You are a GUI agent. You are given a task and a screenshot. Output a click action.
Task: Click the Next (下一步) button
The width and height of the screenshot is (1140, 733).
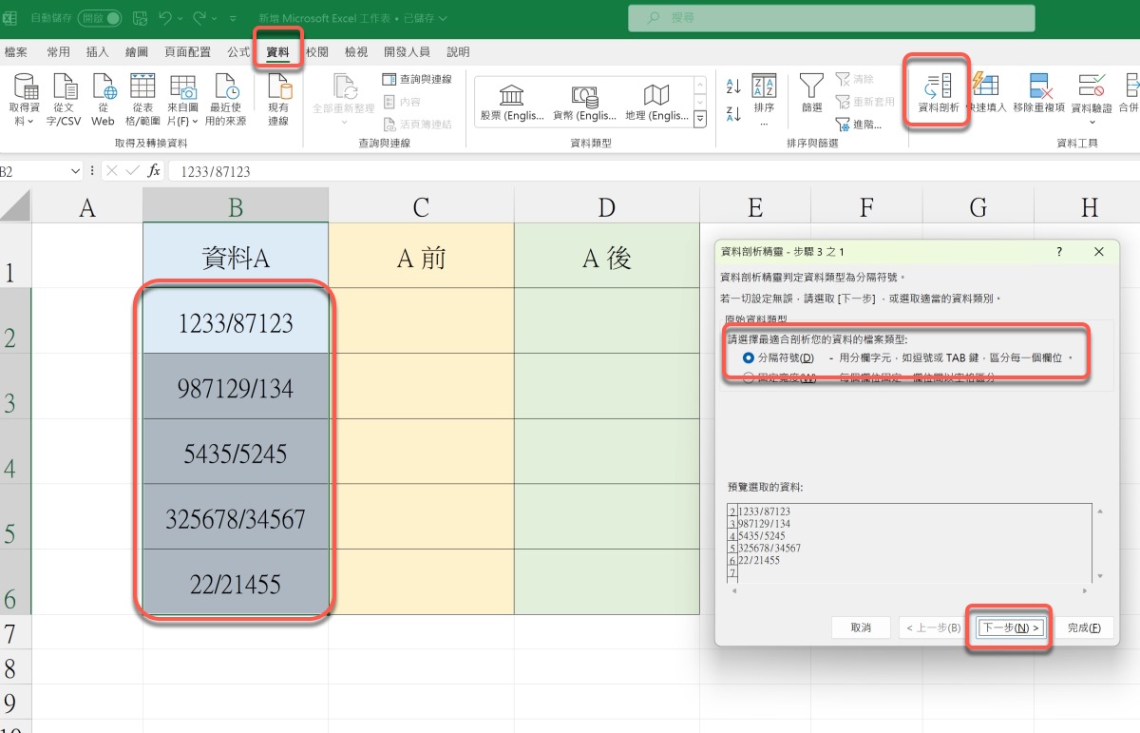[x=1011, y=627]
